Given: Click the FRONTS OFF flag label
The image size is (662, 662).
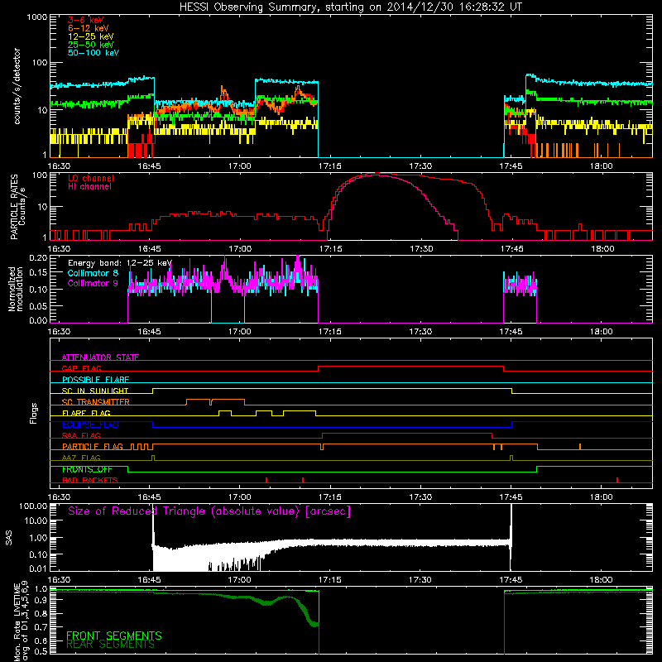Looking at the screenshot, I should [87, 469].
